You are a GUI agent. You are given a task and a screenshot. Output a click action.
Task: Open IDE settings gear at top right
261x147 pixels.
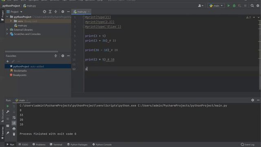click(258, 6)
